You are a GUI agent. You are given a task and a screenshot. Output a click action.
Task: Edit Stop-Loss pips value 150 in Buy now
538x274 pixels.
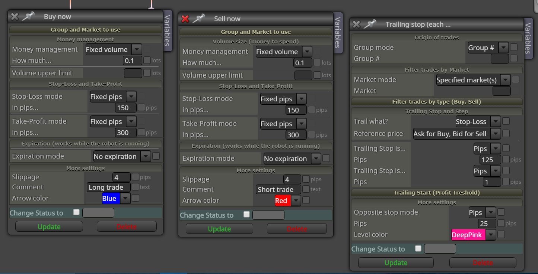[126, 108]
